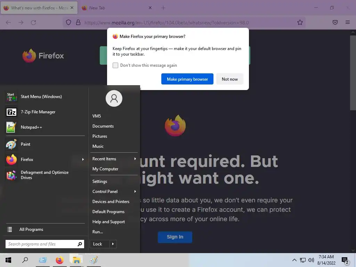Launch 7-Zip File Manager from Start menu
The image size is (356, 267).
point(45,112)
